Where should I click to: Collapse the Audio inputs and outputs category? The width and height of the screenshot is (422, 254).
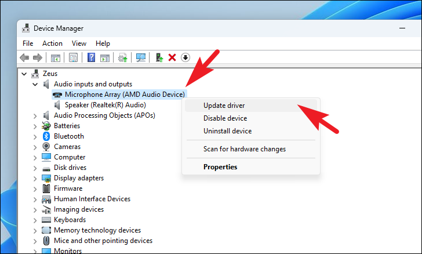click(36, 84)
